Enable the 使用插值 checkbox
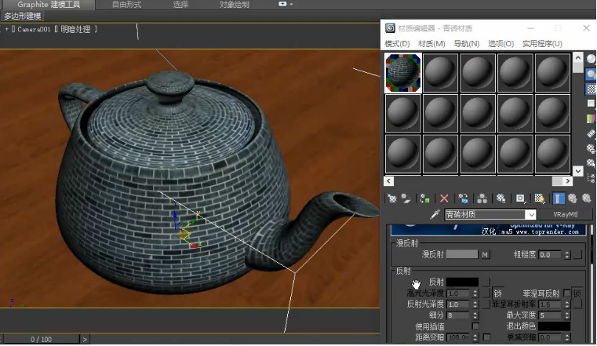The image size is (597, 346). (475, 326)
